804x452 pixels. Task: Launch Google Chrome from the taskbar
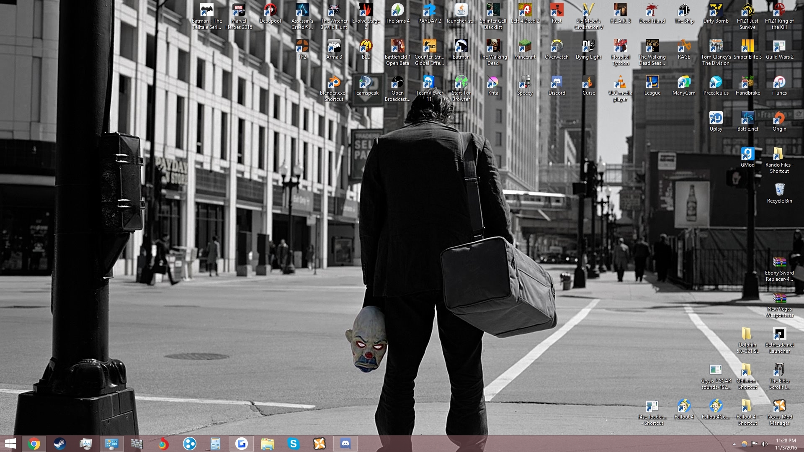[34, 444]
